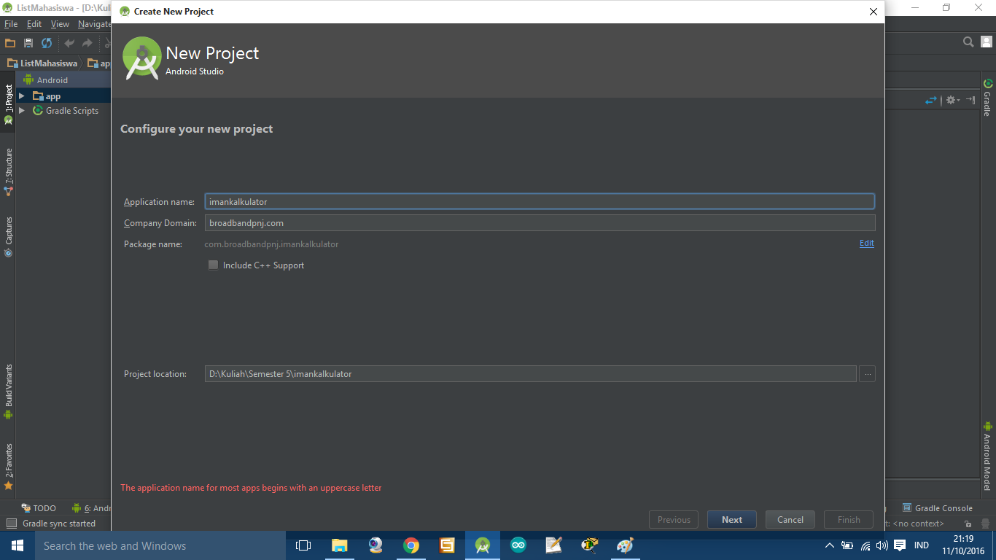996x560 pixels.
Task: Open the 7: Structure side tab
Action: (x=8, y=172)
